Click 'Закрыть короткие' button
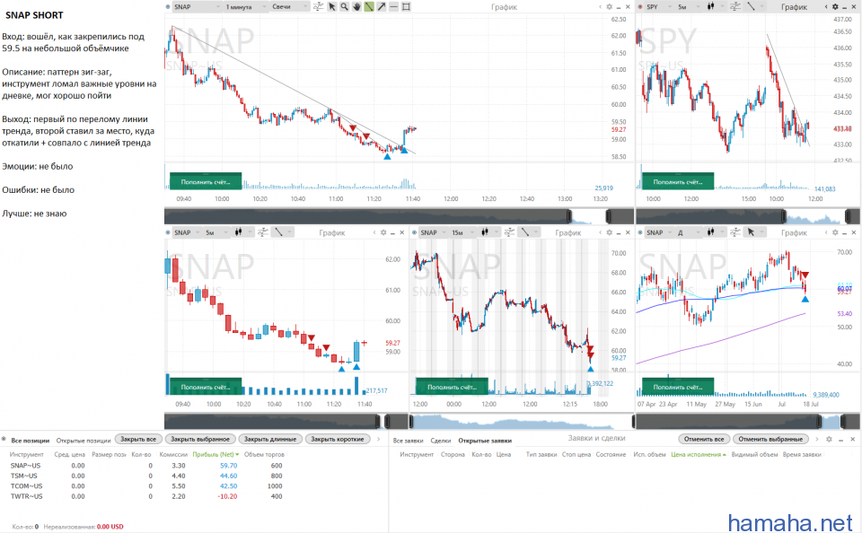862x533 pixels. (x=338, y=439)
